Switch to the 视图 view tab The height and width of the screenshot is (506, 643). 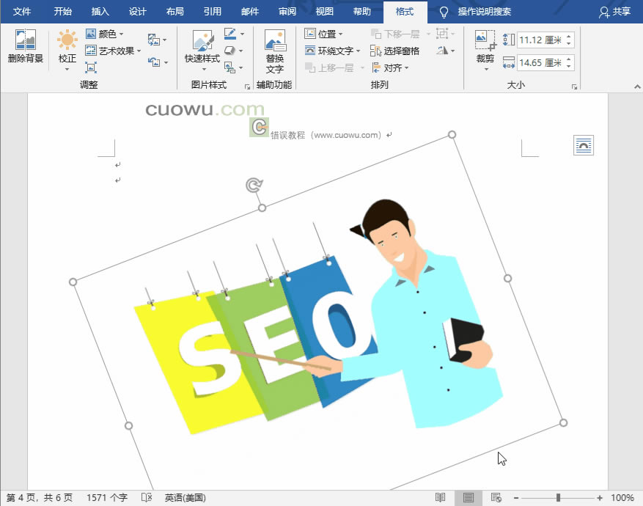pos(324,12)
